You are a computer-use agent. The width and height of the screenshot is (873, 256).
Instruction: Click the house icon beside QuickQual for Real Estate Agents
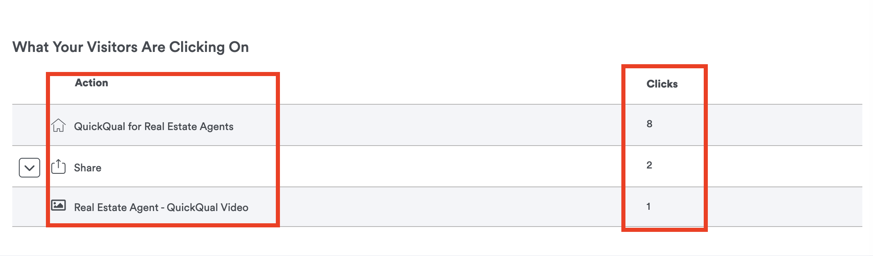(x=59, y=126)
